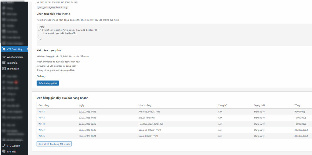Click the Tổng column header
Screen dimensions: 312x155
pyautogui.click(x=297, y=105)
